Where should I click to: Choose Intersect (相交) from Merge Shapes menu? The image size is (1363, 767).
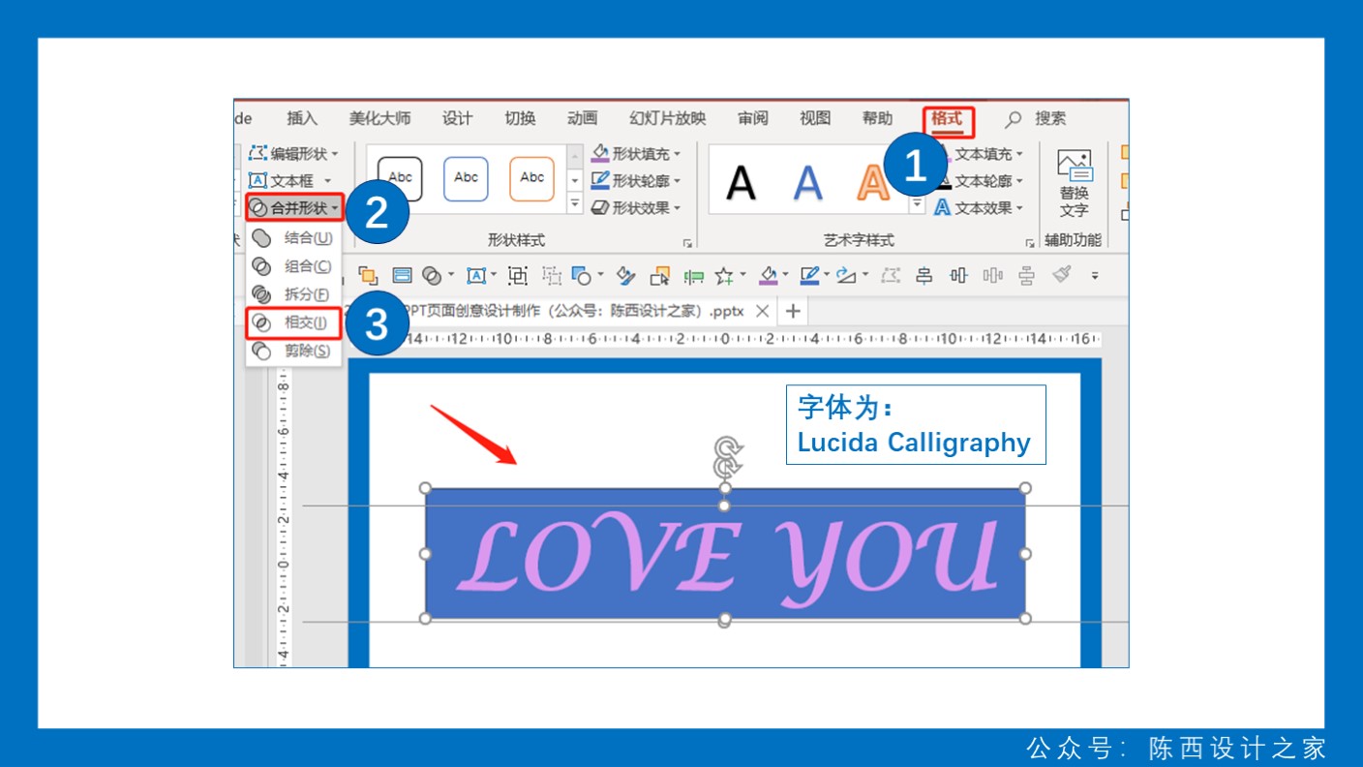293,322
